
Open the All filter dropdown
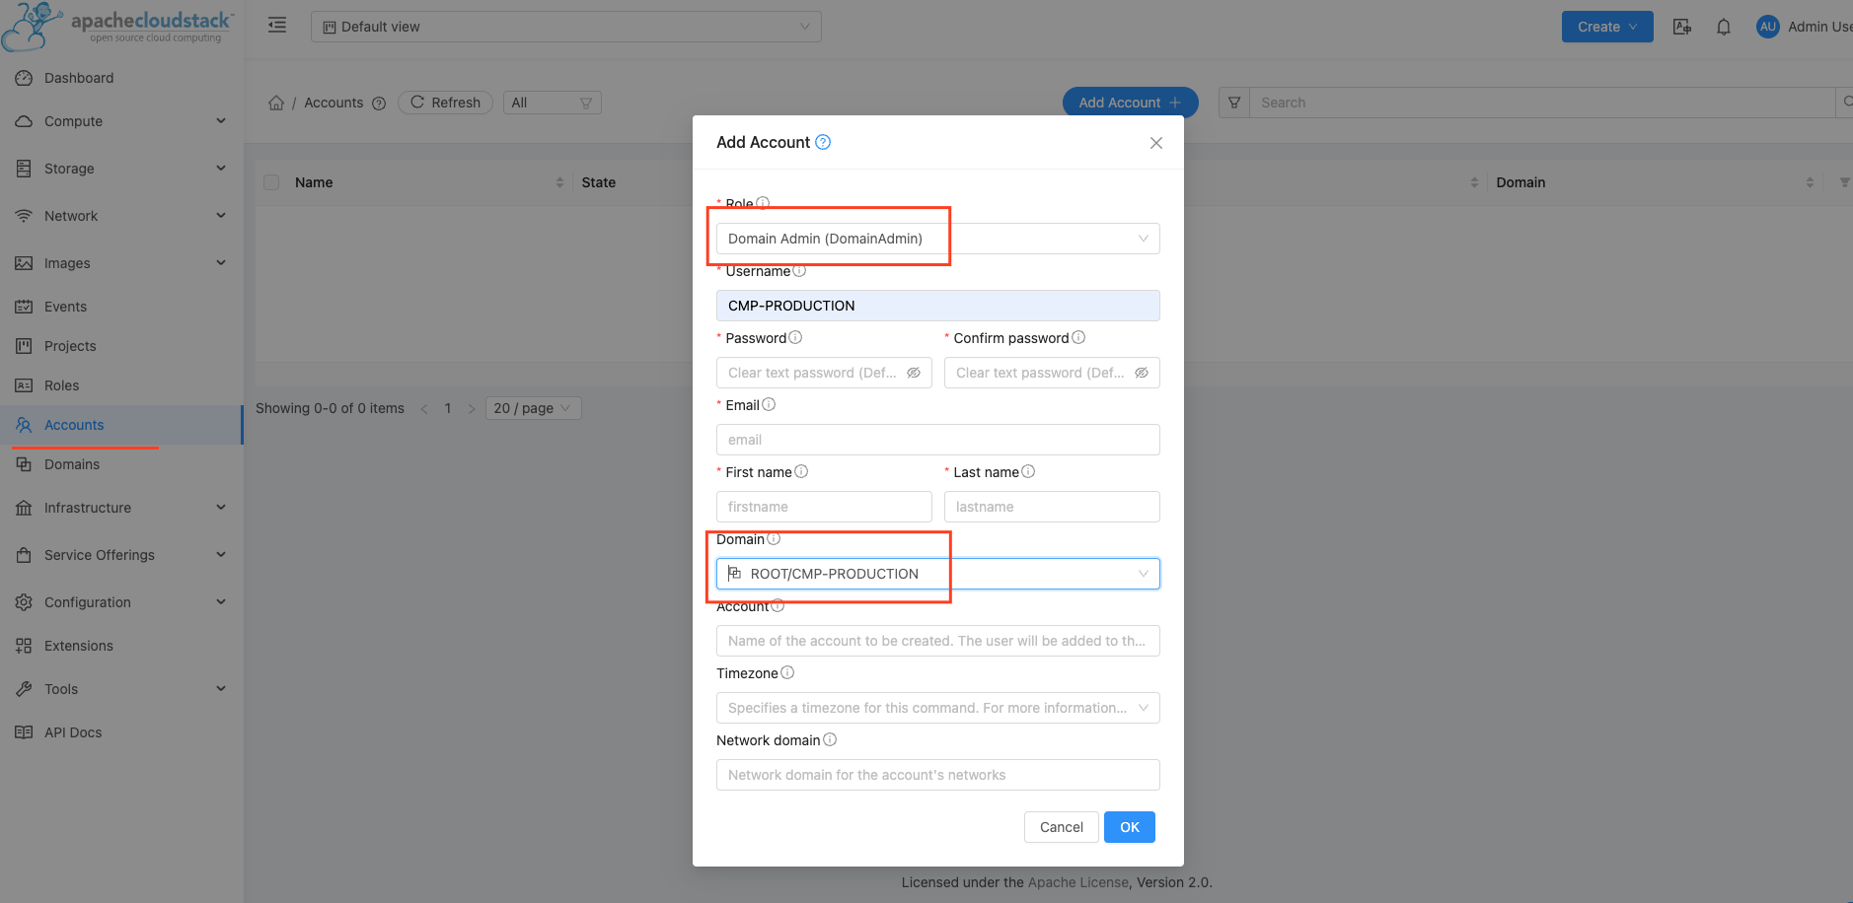tap(553, 103)
